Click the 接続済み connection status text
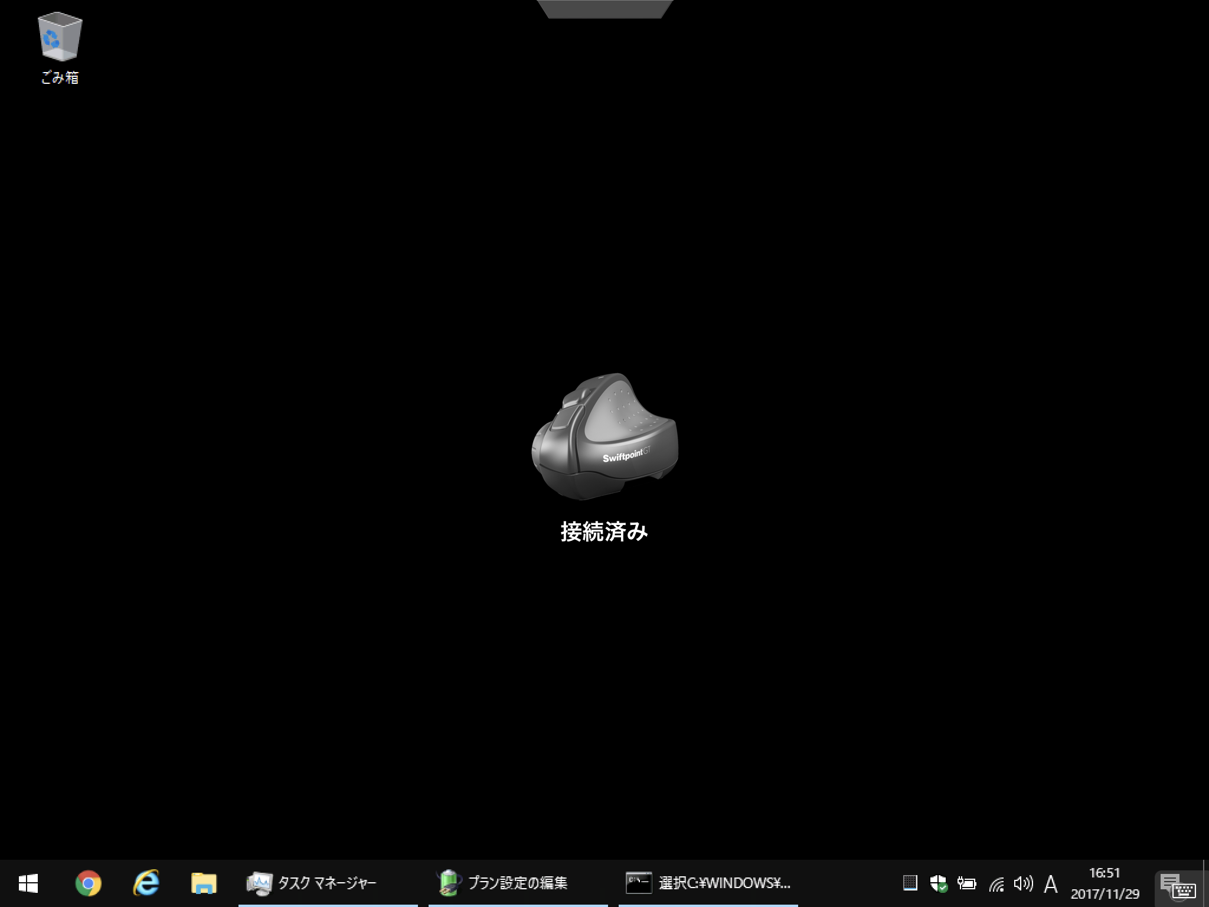Screen dimensions: 1209x907 pos(604,532)
